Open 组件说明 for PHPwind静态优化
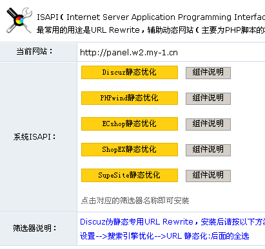This screenshot has height=249, width=265. [208, 98]
